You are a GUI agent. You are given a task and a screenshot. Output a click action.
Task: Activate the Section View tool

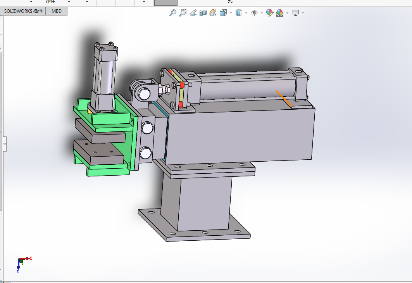tap(203, 13)
